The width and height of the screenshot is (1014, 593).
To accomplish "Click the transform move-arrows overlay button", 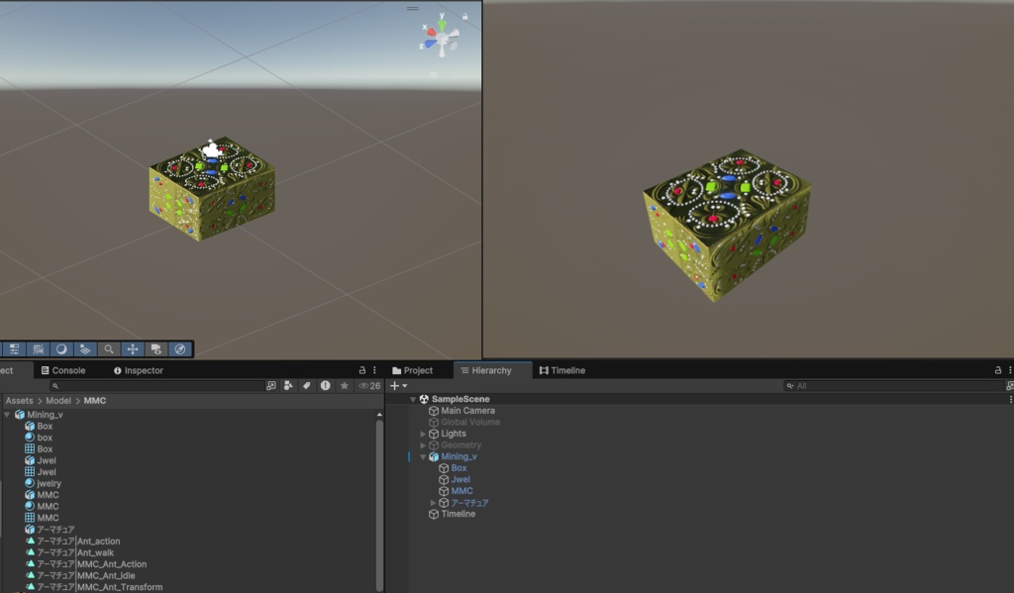I will pos(133,349).
